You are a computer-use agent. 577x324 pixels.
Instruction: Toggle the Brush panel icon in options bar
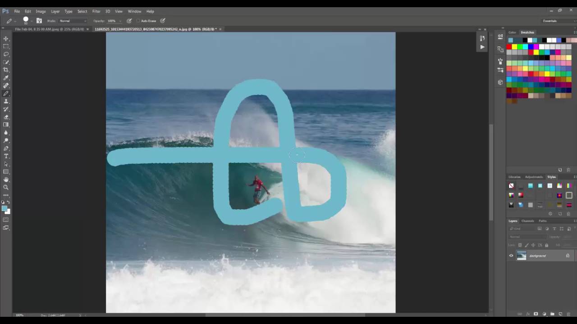39,21
